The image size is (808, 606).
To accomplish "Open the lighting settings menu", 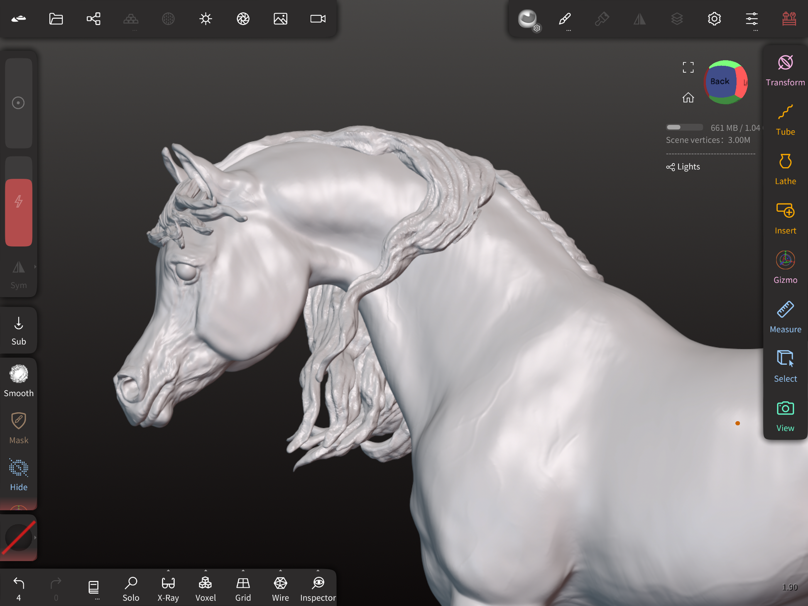I will pyautogui.click(x=206, y=19).
